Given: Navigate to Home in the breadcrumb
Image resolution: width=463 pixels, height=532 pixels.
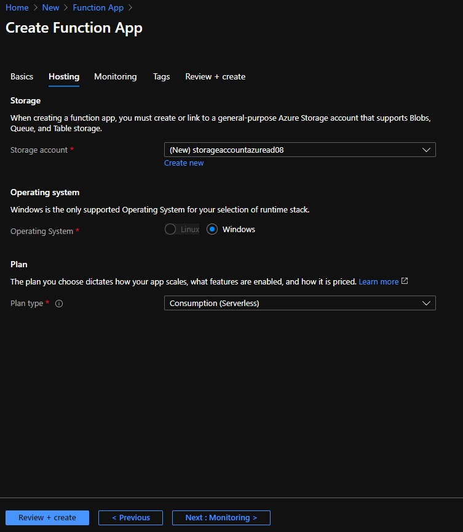Looking at the screenshot, I should pyautogui.click(x=17, y=7).
